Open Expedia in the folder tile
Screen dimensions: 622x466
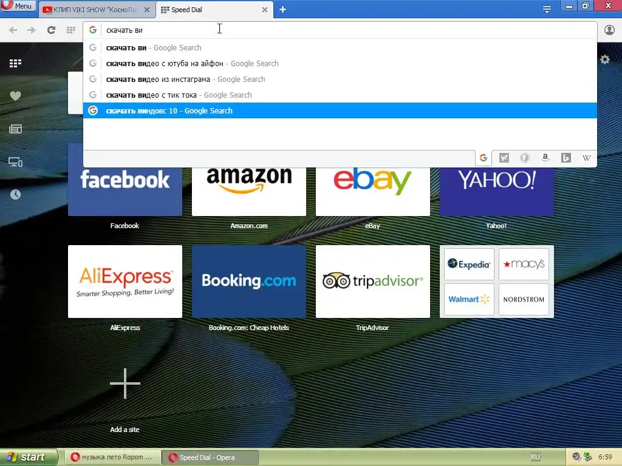pyautogui.click(x=469, y=264)
